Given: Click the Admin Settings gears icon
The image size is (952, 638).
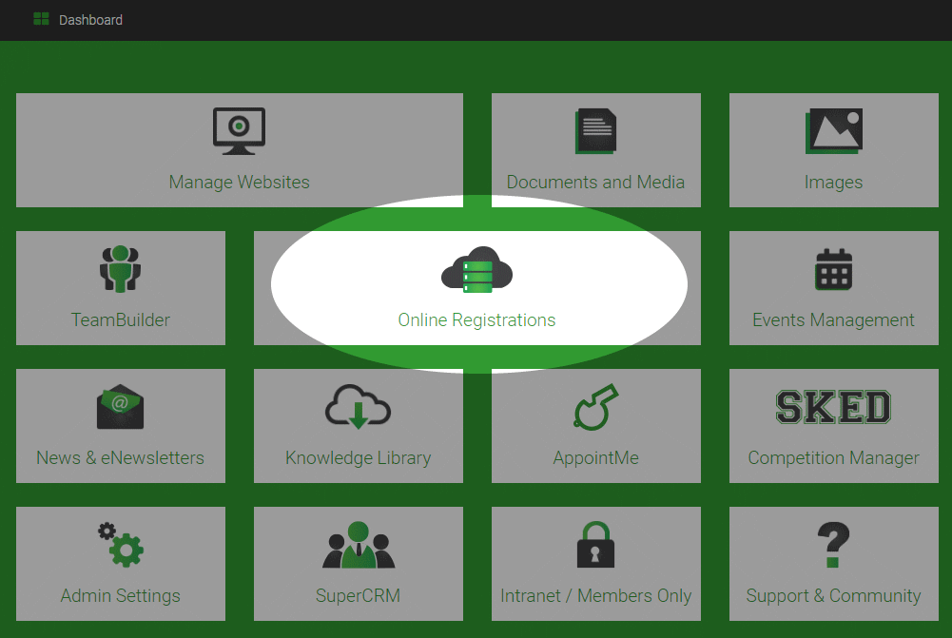Looking at the screenshot, I should click(x=121, y=545).
